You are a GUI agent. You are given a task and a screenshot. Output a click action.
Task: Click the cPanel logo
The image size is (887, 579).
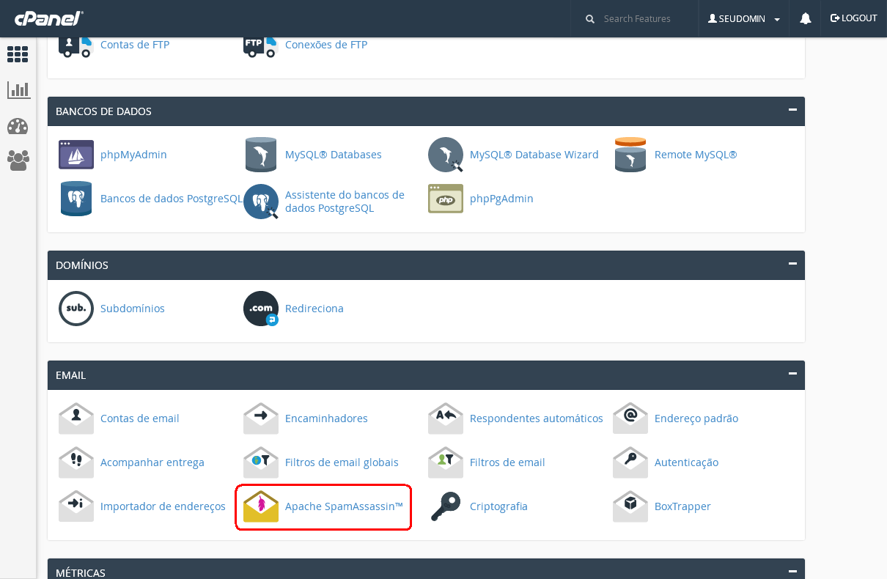[x=48, y=18]
